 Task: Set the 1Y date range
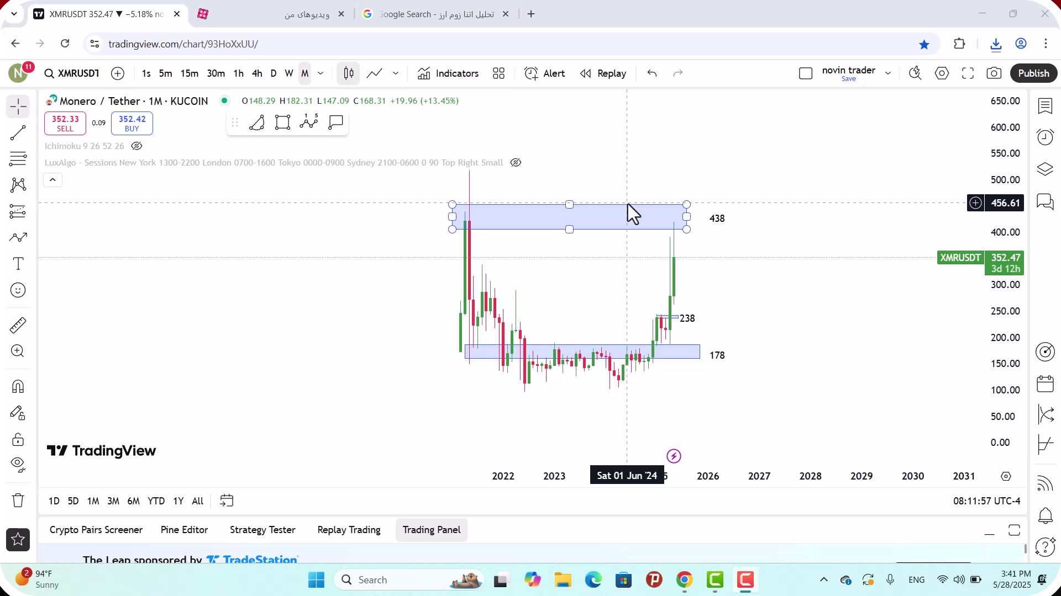pos(178,501)
